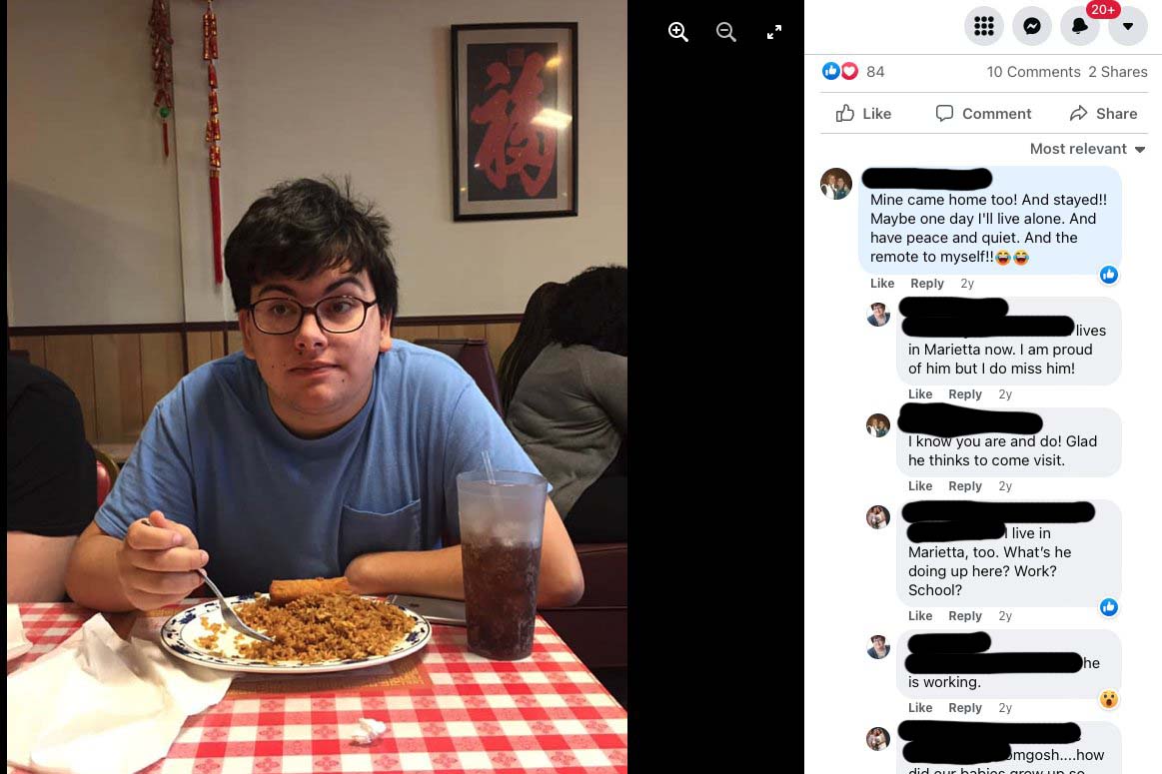Zoom in on the photo
The height and width of the screenshot is (774, 1162).
tap(678, 32)
